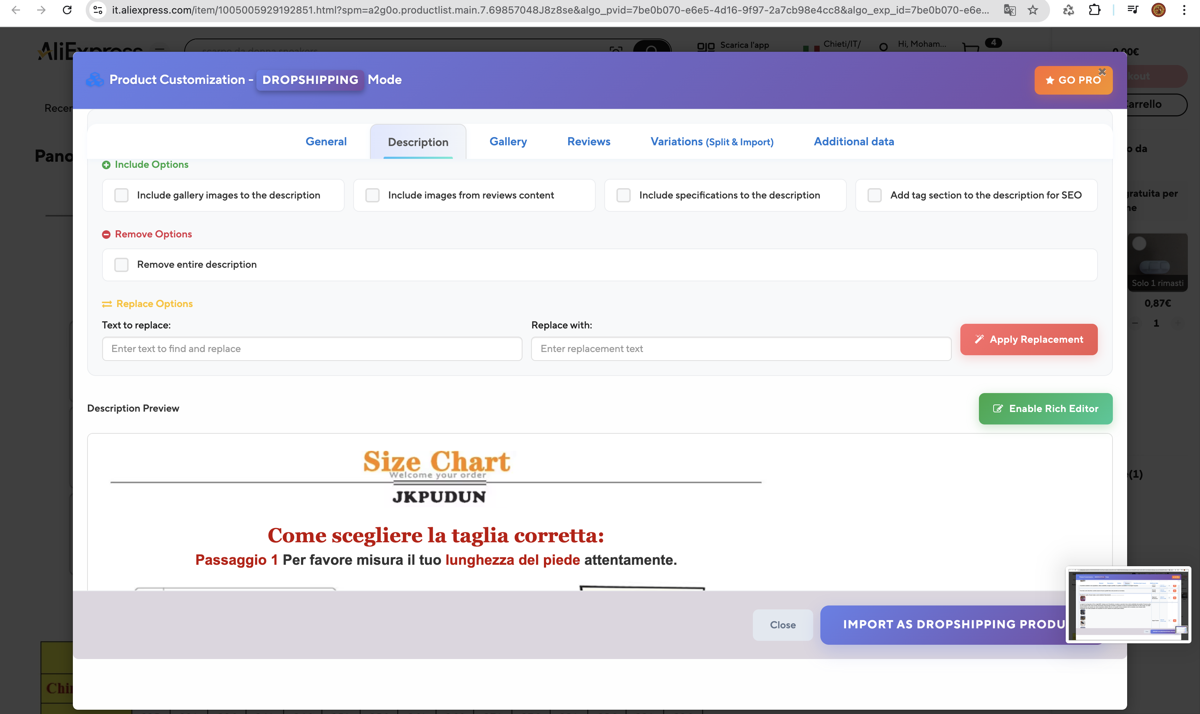Click the Include Options plus icon

pos(106,165)
